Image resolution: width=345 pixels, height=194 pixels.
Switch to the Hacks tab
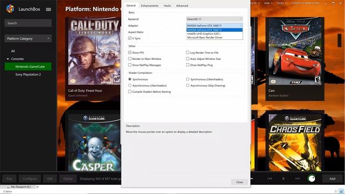167,6
